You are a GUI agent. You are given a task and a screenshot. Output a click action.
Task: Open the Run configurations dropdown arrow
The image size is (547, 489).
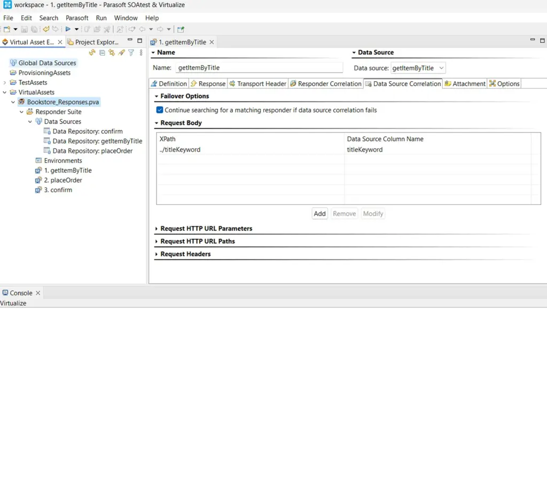tap(76, 29)
